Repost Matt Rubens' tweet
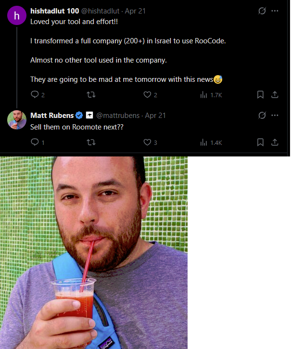This screenshot has height=349, width=291. 90,142
